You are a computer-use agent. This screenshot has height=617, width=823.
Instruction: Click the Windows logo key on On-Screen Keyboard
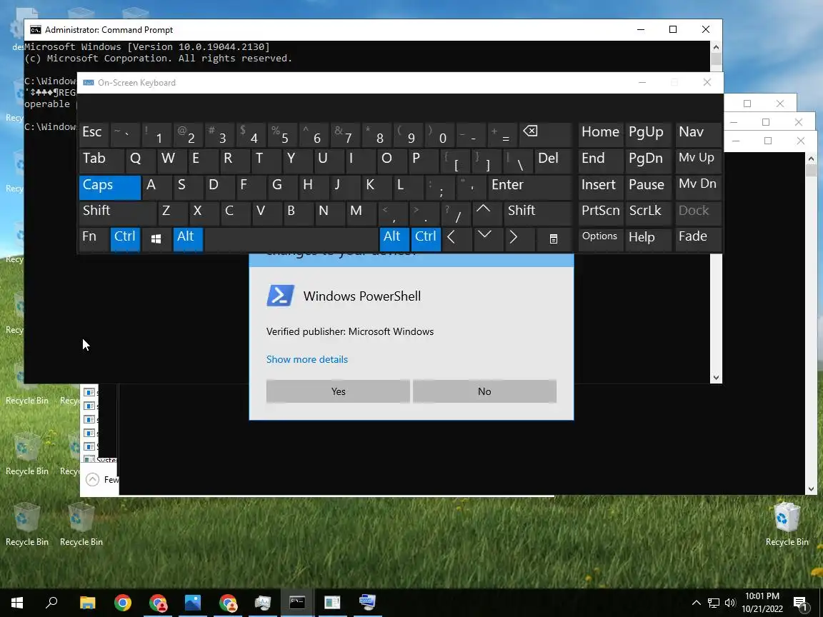pyautogui.click(x=156, y=239)
